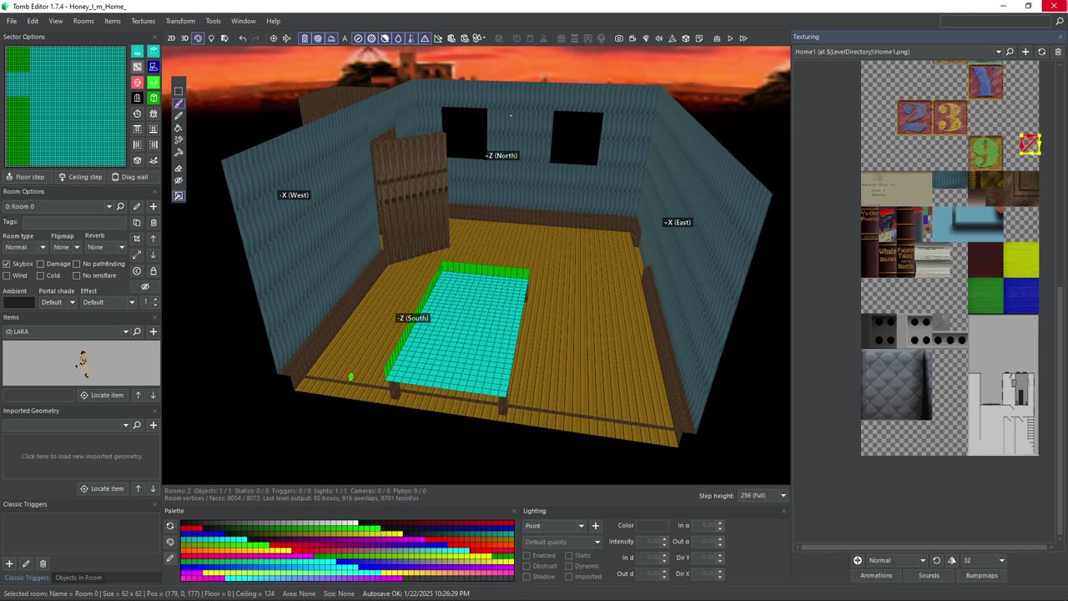Image resolution: width=1068 pixels, height=601 pixels.
Task: Click the stopwatch trigger sector icon
Action: click(x=138, y=114)
